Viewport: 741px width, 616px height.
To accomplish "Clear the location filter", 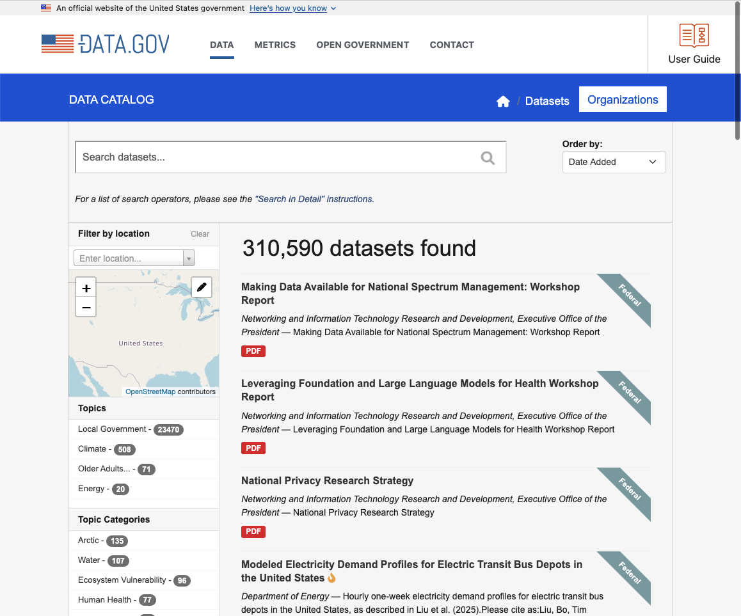I will click(x=200, y=234).
